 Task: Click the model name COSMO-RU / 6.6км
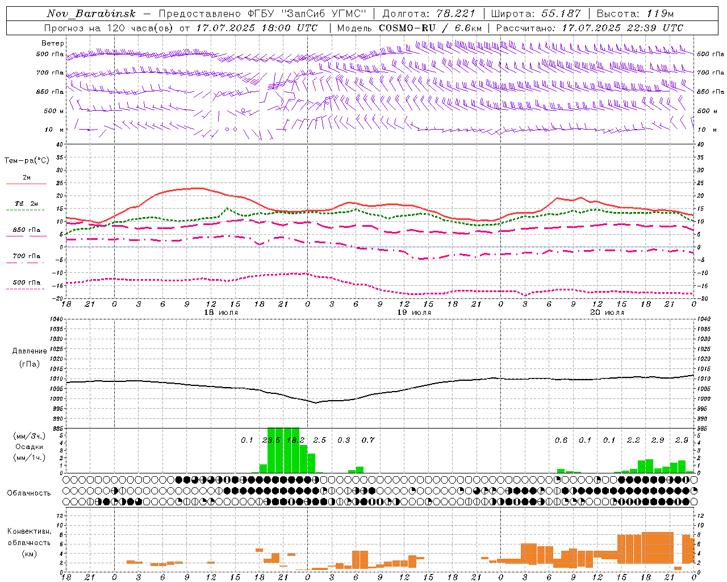[x=431, y=28]
